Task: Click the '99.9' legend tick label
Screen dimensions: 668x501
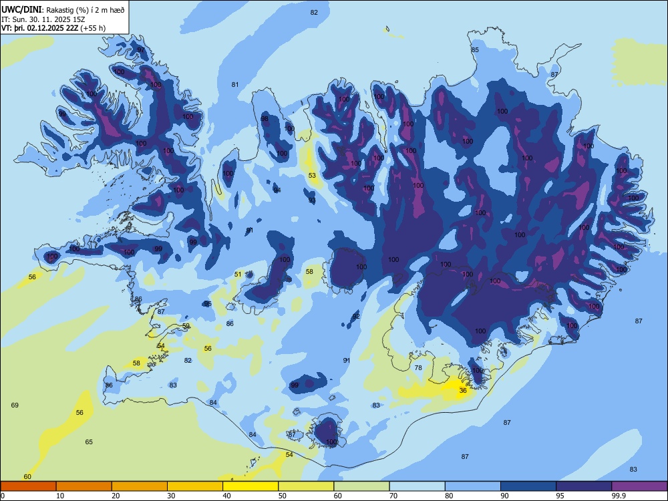Action: click(618, 496)
